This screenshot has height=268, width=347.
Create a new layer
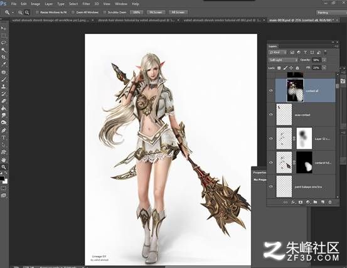(323, 202)
